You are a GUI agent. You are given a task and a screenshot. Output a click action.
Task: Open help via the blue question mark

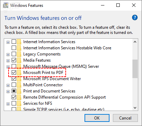coord(135,17)
